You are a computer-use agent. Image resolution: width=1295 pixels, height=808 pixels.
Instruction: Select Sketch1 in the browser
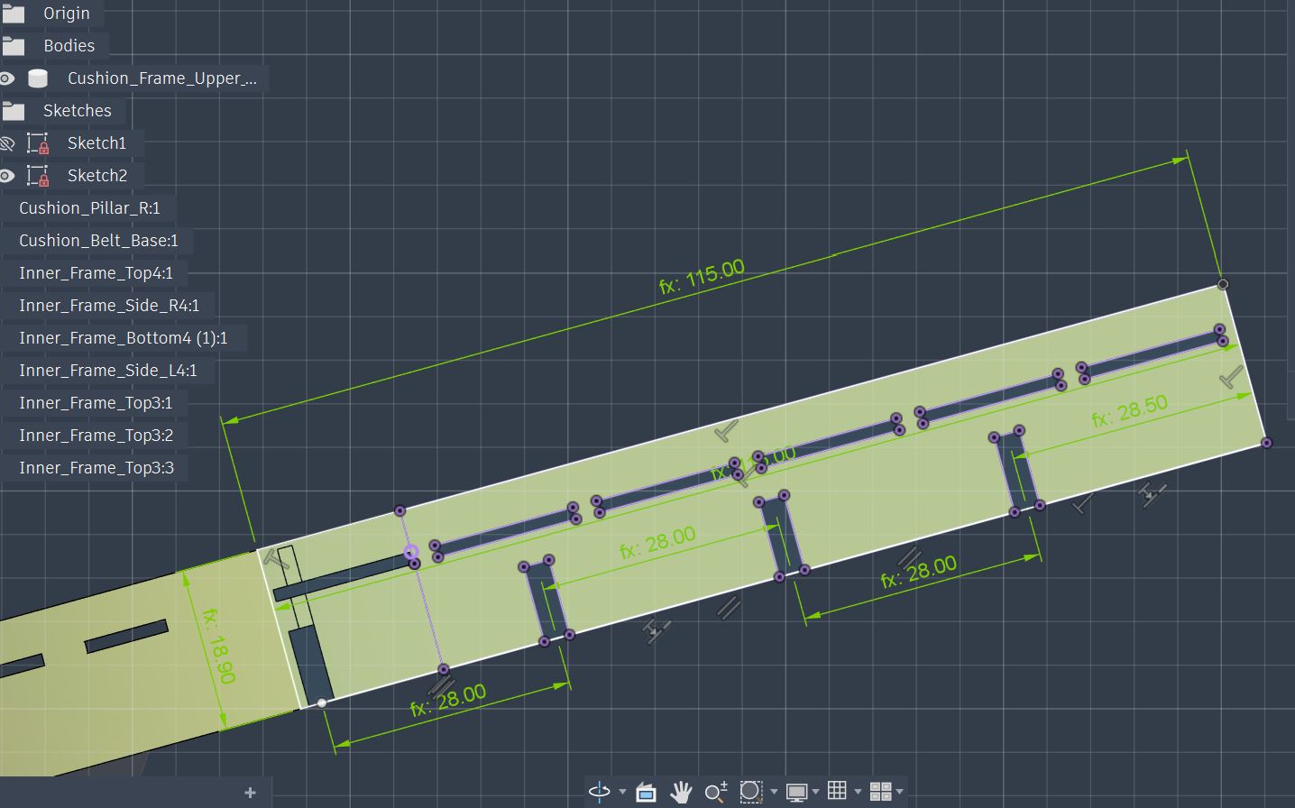tap(97, 143)
